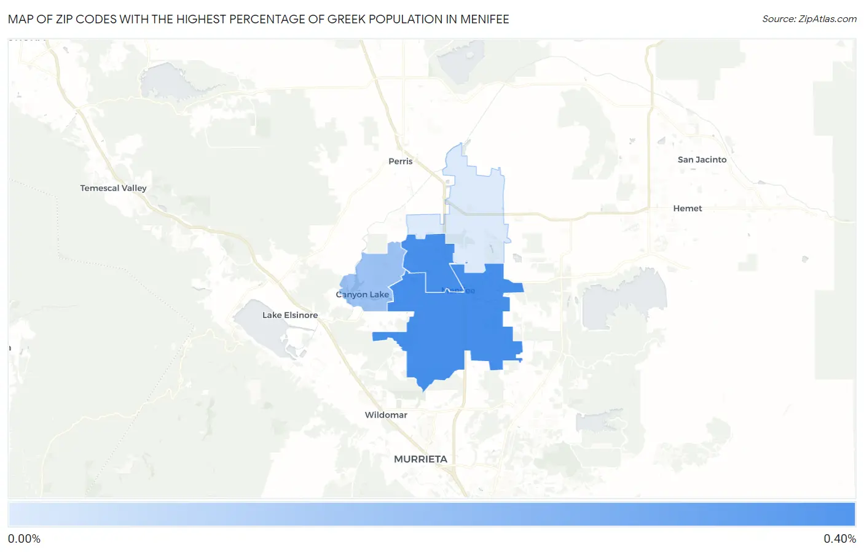This screenshot has height=552, width=864.
Task: Select the Canyon Lake label
Action: pos(362,294)
